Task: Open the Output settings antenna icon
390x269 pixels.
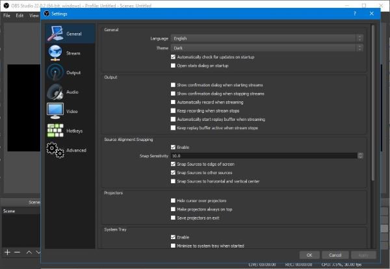Action: tap(55, 73)
